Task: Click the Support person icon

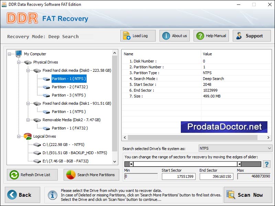Action: pyautogui.click(x=240, y=35)
